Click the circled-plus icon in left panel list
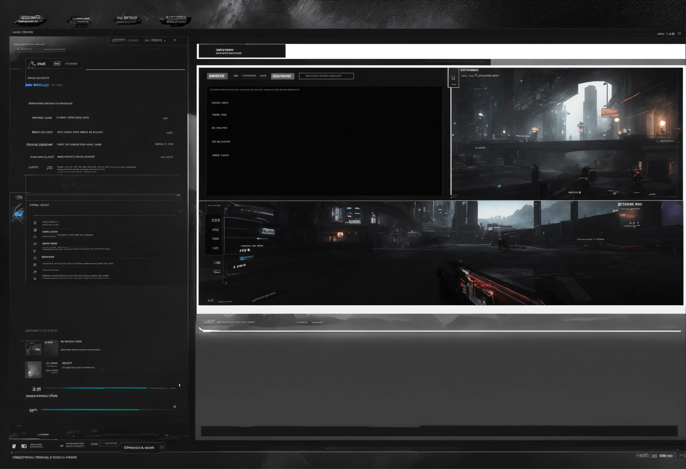Image resolution: width=686 pixels, height=469 pixels. [35, 230]
